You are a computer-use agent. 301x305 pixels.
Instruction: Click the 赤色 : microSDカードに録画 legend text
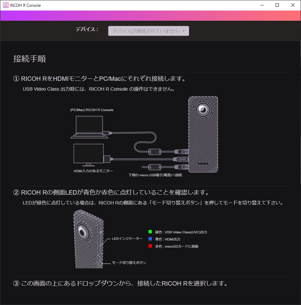(x=177, y=247)
